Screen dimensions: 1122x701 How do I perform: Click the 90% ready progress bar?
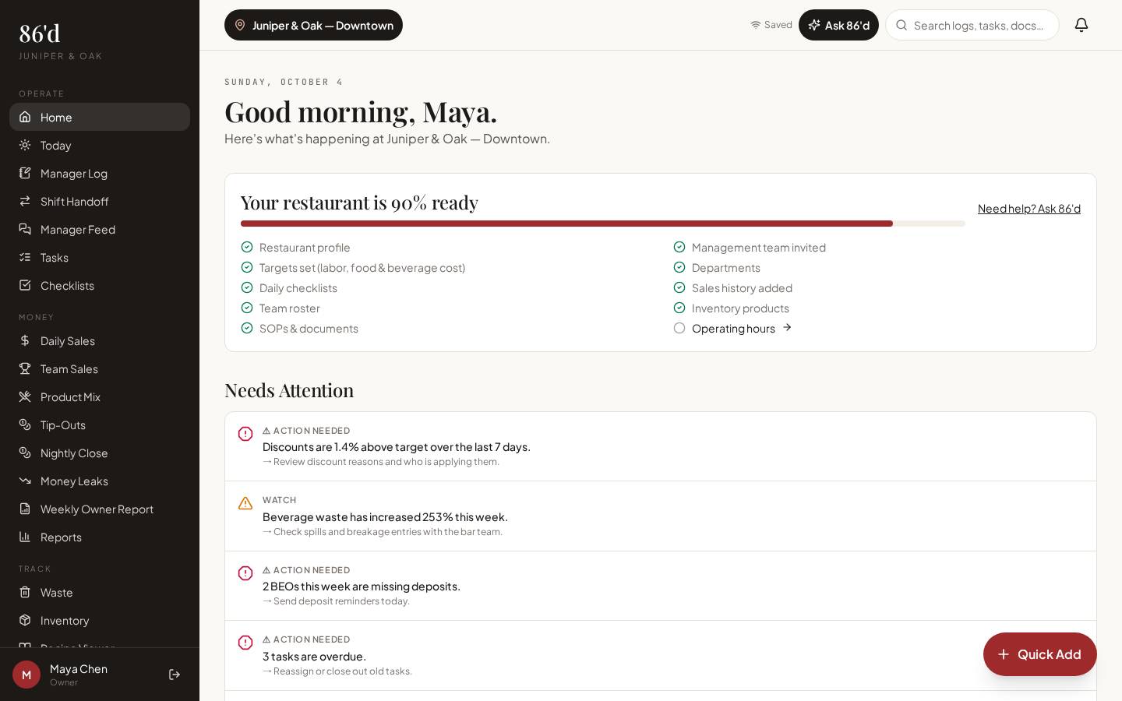click(603, 224)
